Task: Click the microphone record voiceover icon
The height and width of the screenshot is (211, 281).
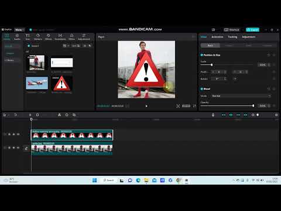Action: pyautogui.click(x=213, y=115)
